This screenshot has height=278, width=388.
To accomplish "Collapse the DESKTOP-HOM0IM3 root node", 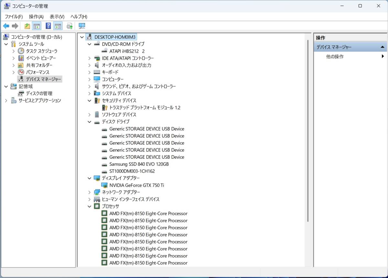I will pyautogui.click(x=82, y=37).
